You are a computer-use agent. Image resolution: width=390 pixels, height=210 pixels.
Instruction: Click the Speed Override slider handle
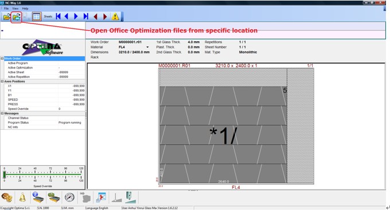click(x=4, y=175)
